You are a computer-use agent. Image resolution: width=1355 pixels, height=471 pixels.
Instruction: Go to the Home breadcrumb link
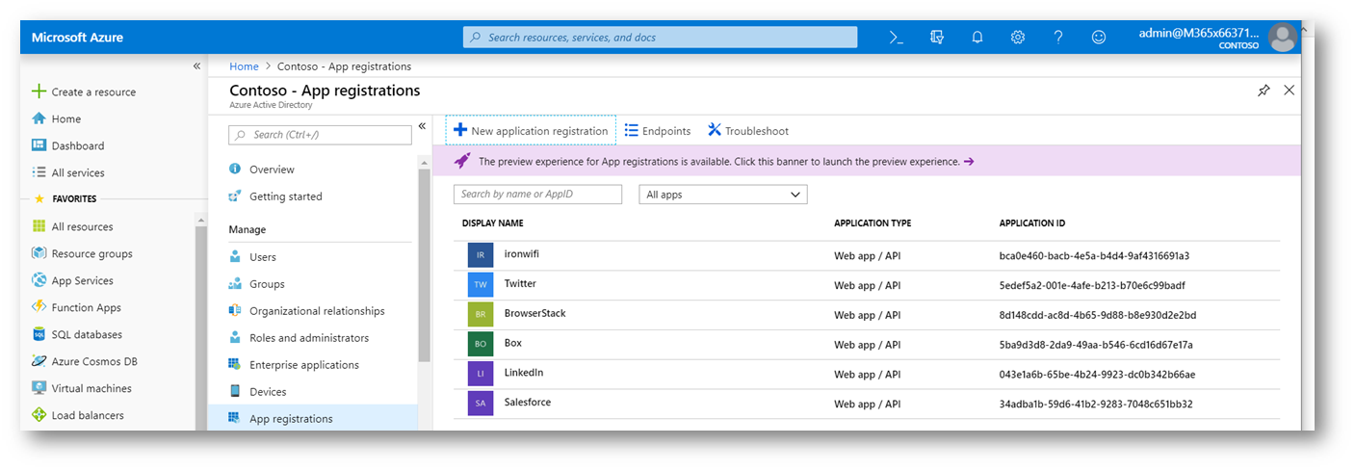[x=244, y=66]
